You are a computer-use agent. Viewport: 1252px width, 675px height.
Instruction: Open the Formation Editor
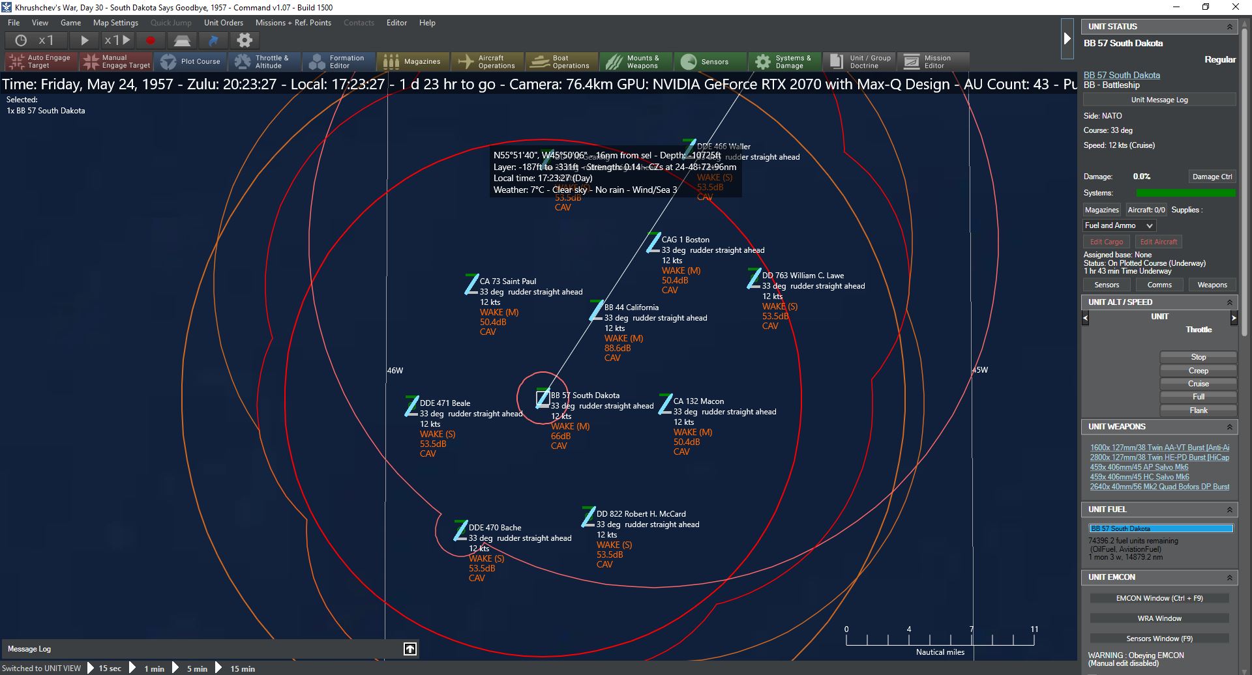click(339, 61)
